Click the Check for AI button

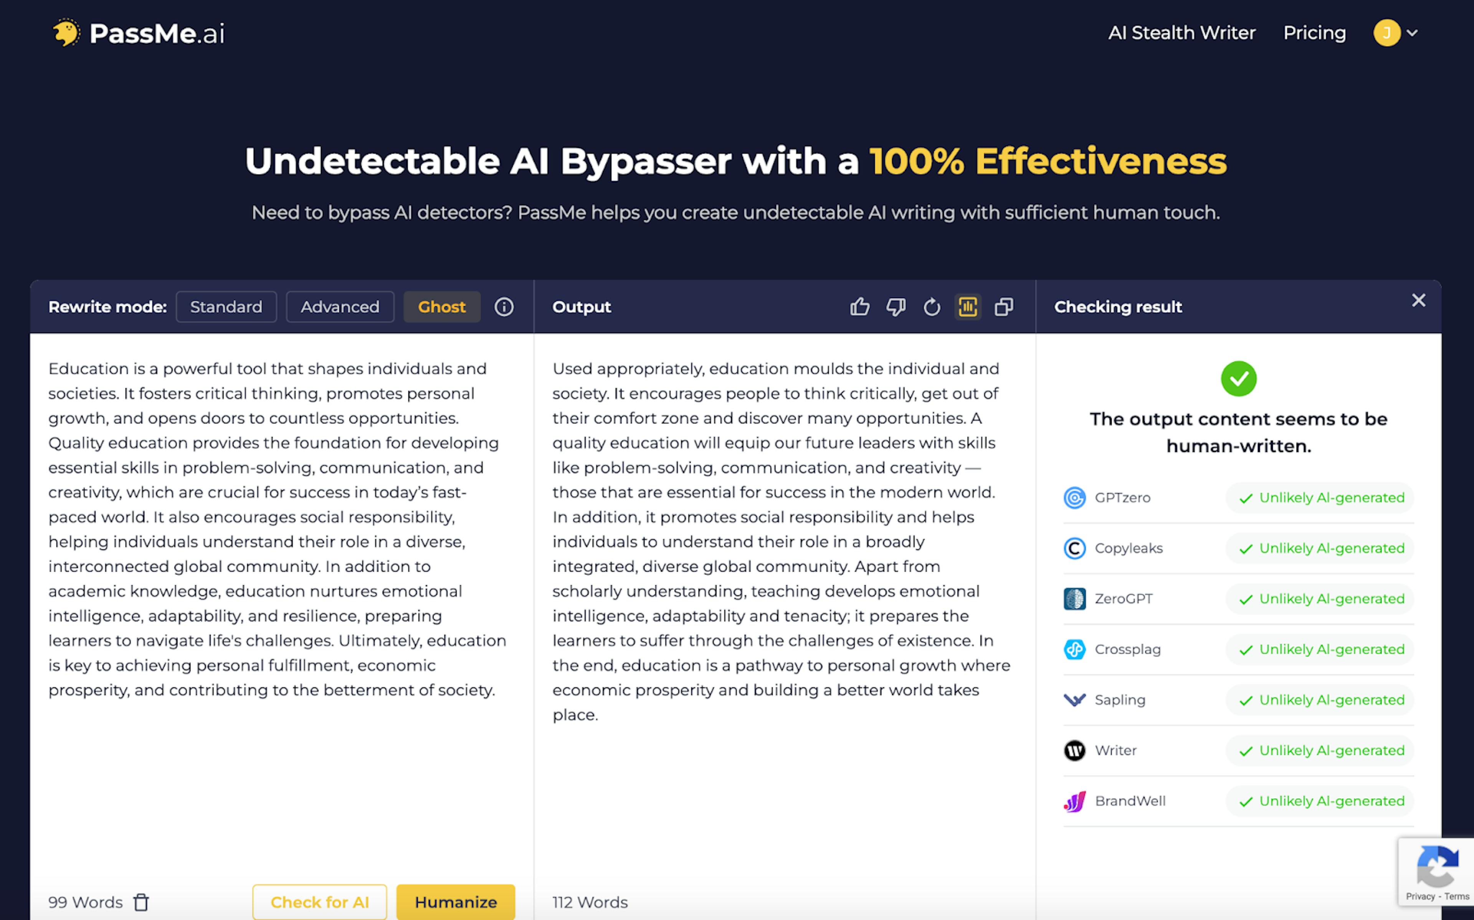click(x=319, y=902)
